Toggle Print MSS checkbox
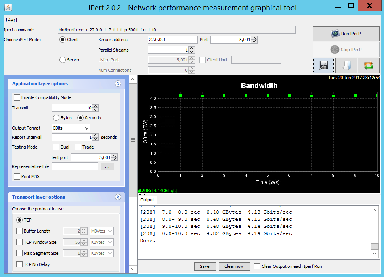This screenshot has height=277, width=384. [17, 176]
